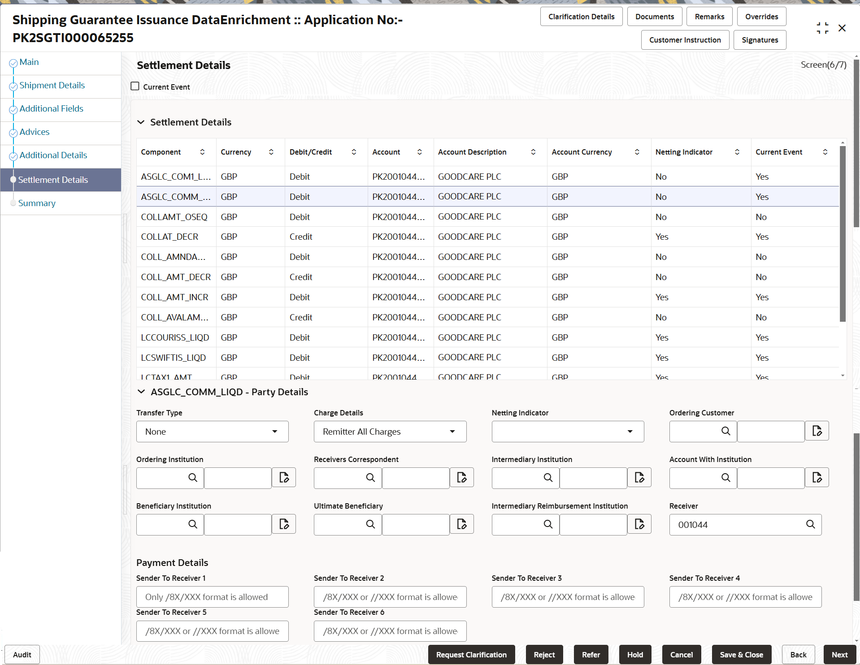
Task: Enable the Current Event checkbox
Action: point(135,86)
